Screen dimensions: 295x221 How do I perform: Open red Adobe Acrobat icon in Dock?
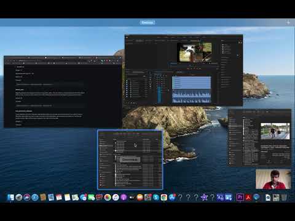pyautogui.click(x=248, y=198)
